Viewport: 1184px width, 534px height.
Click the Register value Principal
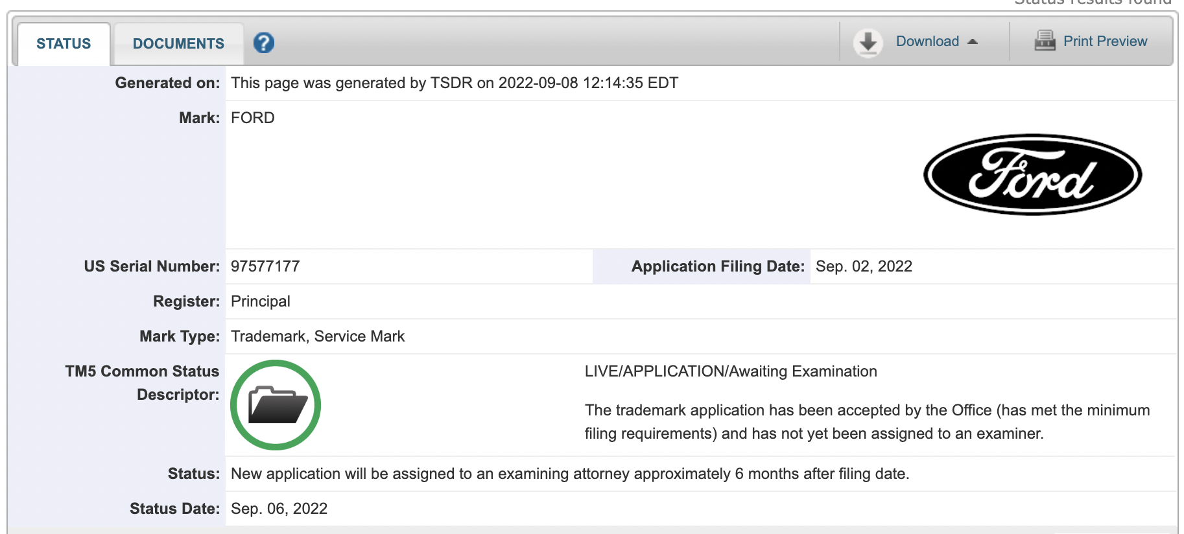click(261, 301)
